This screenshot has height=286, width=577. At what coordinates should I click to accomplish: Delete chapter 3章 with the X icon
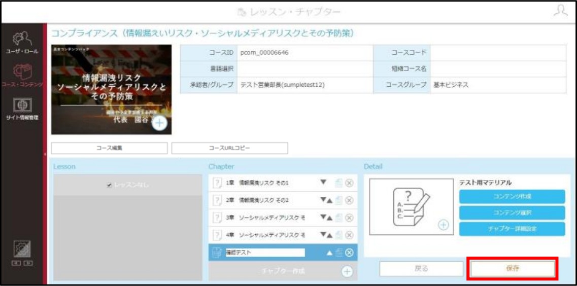click(350, 218)
